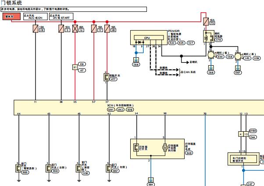Click the 至 CAN 系统 text
This screenshot has height=186, width=264.
tap(188, 72)
